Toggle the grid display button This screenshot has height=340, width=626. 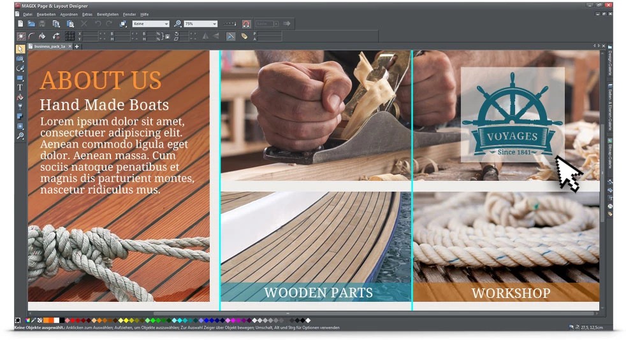pyautogui.click(x=70, y=36)
